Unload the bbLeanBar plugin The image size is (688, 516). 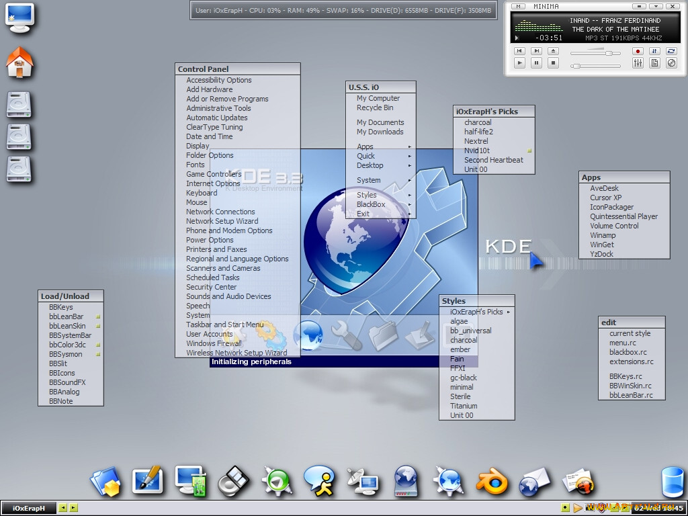(x=71, y=316)
